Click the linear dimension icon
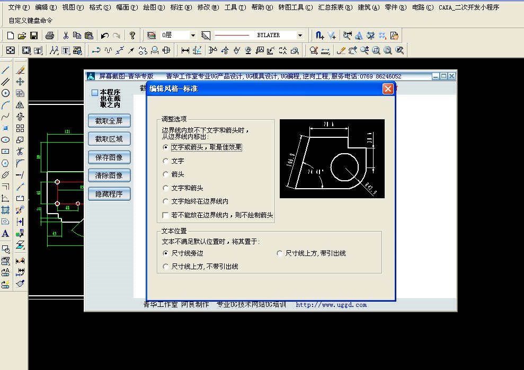The image size is (524, 370). 185,50
